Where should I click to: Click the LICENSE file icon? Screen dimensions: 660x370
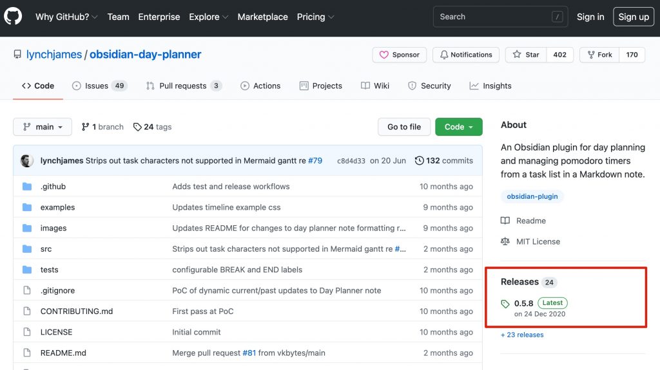click(x=27, y=332)
